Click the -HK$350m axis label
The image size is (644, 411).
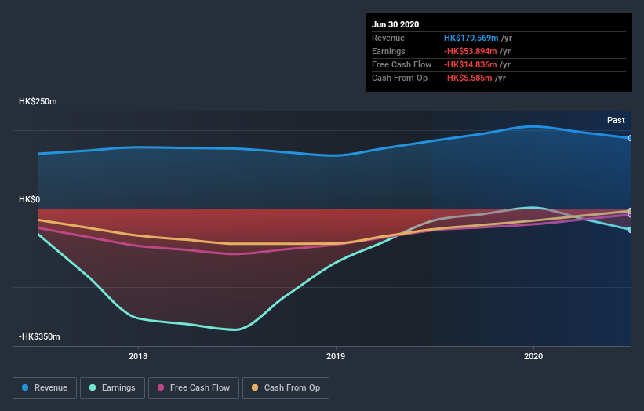point(39,336)
